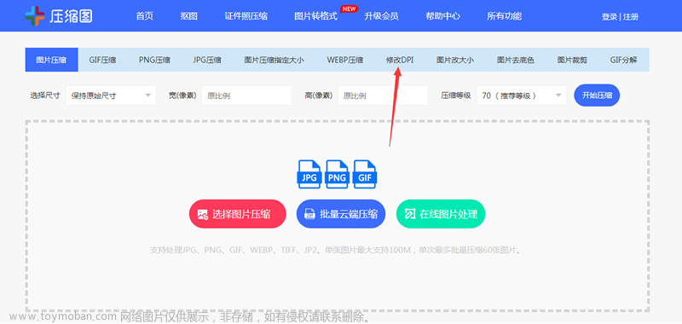Open the 图片改大小 tab

(x=455, y=60)
